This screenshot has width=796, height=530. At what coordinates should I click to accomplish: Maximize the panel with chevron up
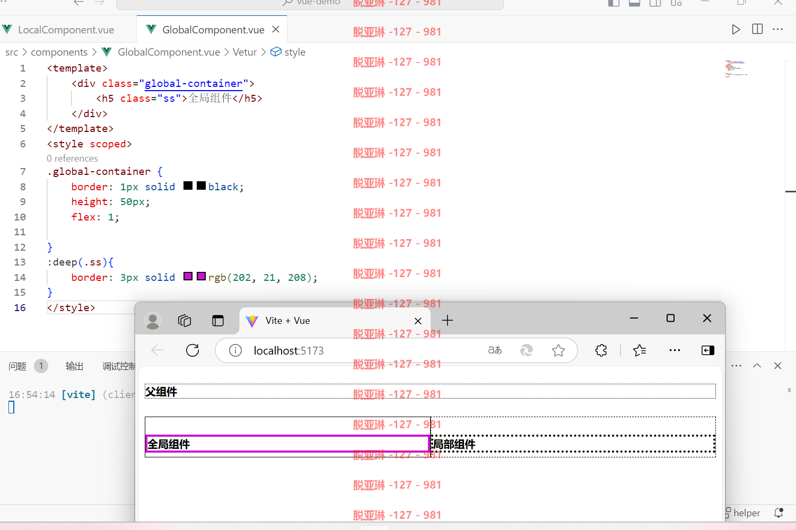coord(757,366)
